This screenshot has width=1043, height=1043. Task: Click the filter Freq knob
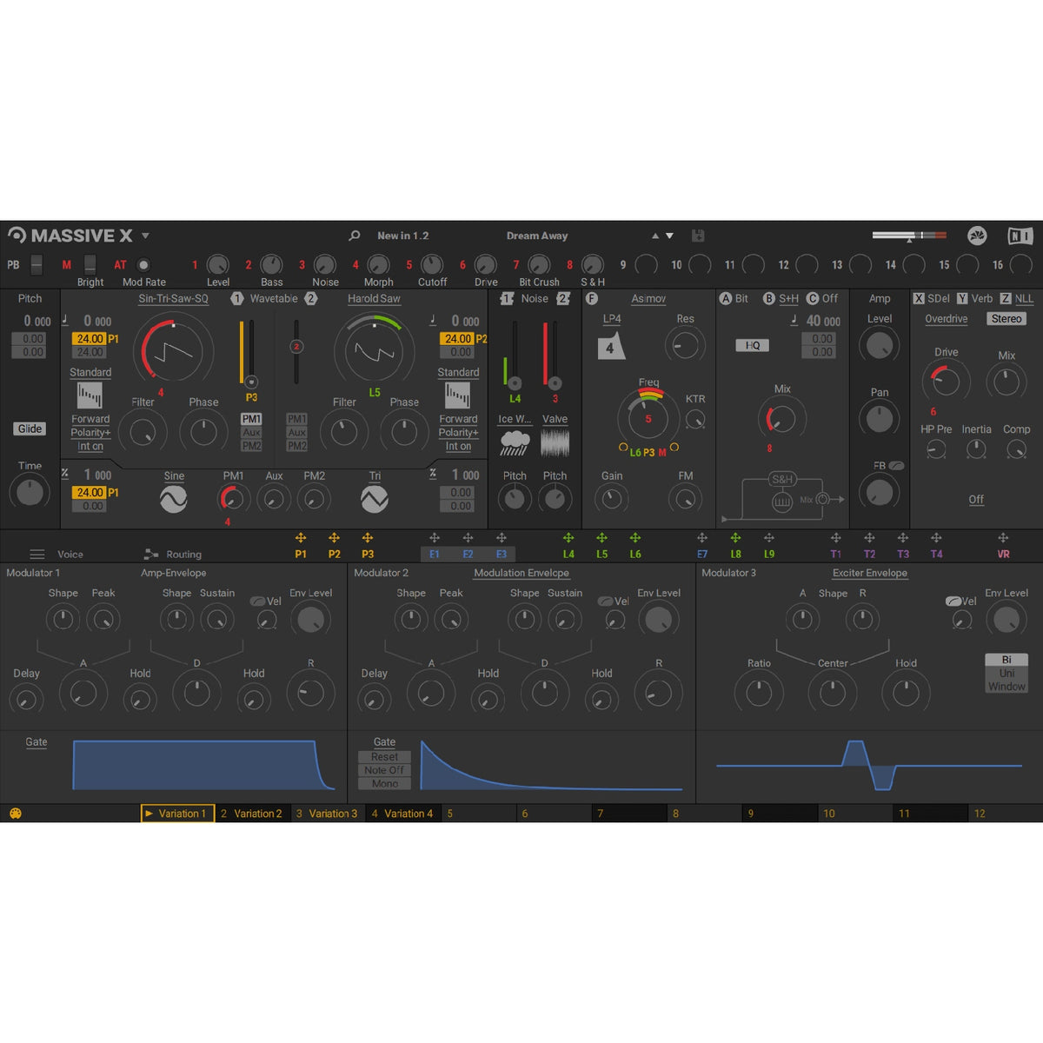click(648, 418)
